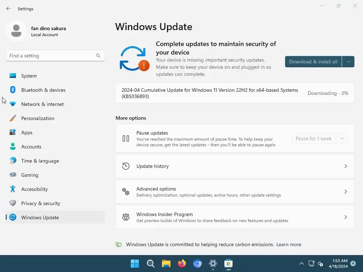
Task: Click the Gaming controller icon
Action: point(13,175)
